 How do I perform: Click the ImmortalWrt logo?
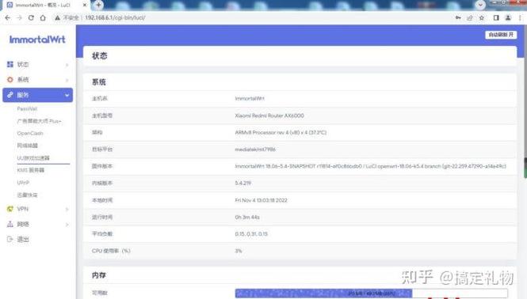(x=37, y=40)
